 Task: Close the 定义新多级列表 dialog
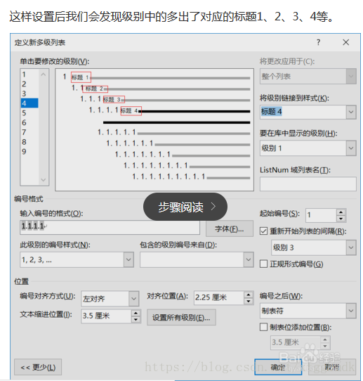tap(345, 42)
